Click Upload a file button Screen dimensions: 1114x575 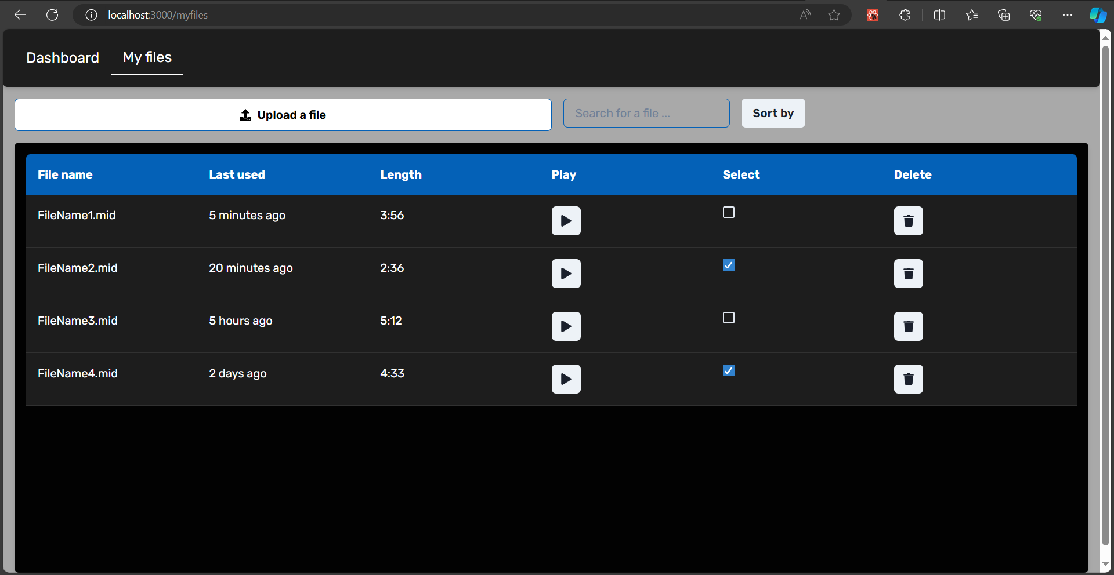[x=283, y=115]
